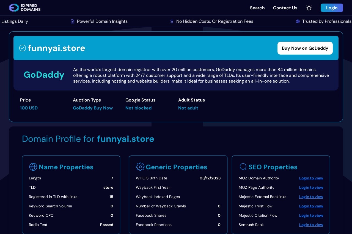352x234 pixels.
Task: Click the document icon near Powerful Domain Insights
Action: pos(72,21)
